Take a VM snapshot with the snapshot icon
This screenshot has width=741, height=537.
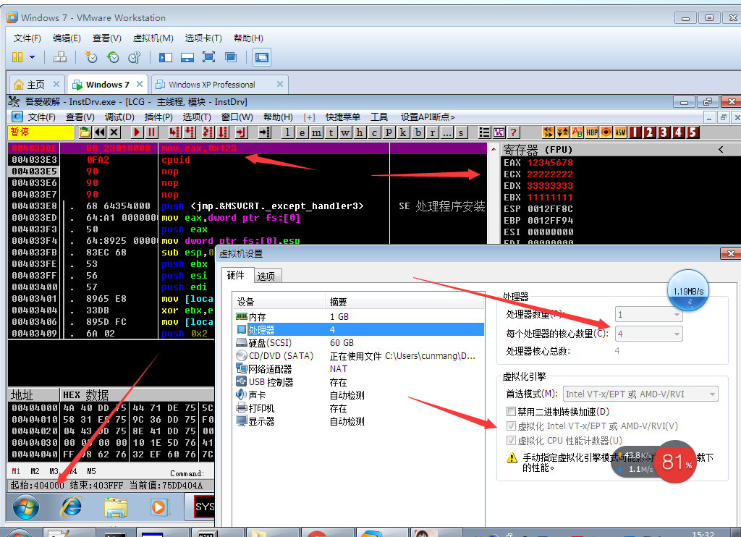[90, 57]
